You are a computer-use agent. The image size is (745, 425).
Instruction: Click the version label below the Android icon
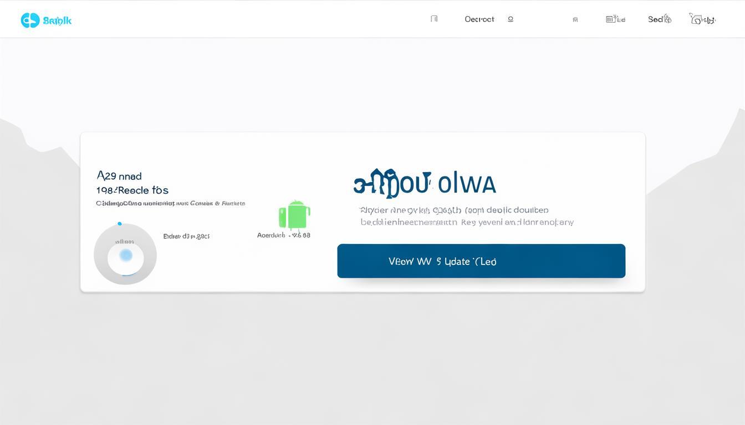point(284,235)
